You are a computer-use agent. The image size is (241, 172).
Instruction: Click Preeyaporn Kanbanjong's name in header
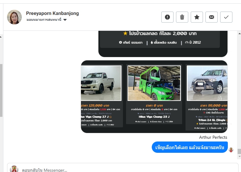[x=52, y=13]
